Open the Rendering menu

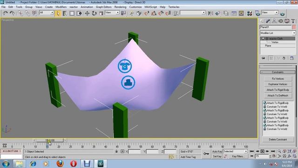coord(120,7)
